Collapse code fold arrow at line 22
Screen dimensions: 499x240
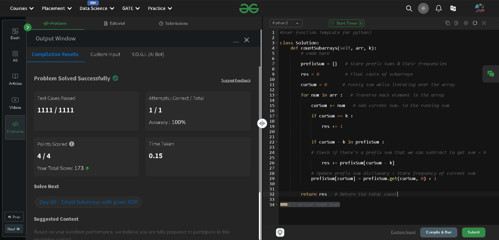[277, 142]
